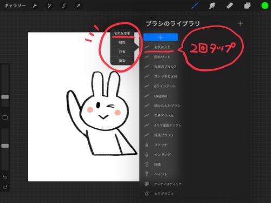Click the アーティスティック palette icon
271x203 pixels.
coord(147,184)
